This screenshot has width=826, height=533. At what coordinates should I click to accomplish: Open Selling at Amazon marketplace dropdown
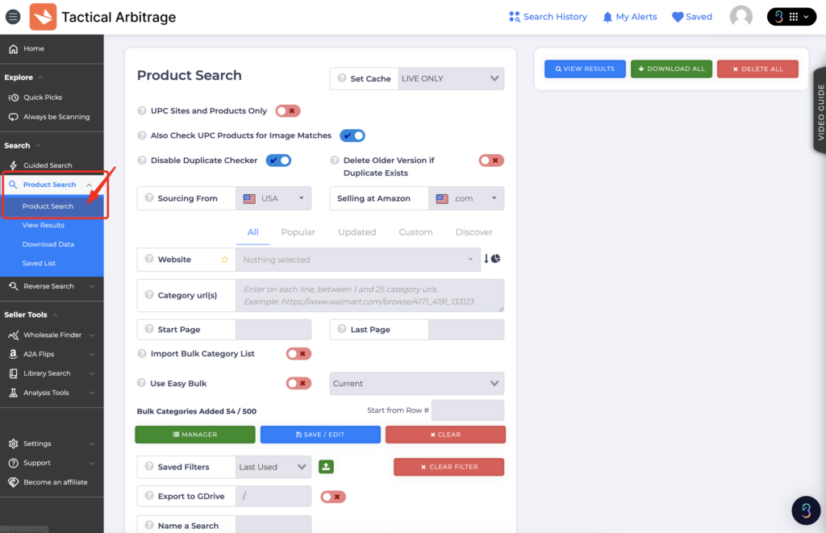coord(466,198)
